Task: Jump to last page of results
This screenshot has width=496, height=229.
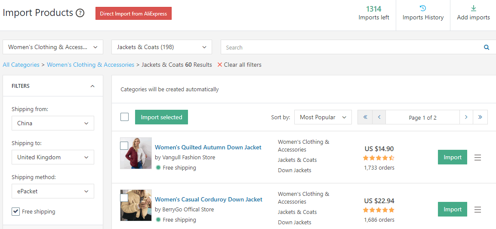Action: [x=480, y=117]
